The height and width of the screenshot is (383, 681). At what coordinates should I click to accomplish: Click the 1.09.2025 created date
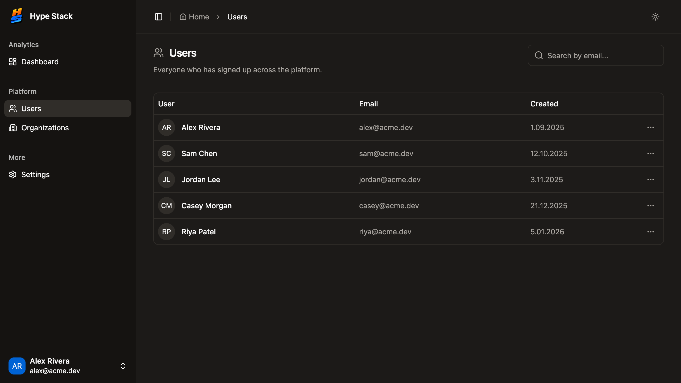click(547, 127)
